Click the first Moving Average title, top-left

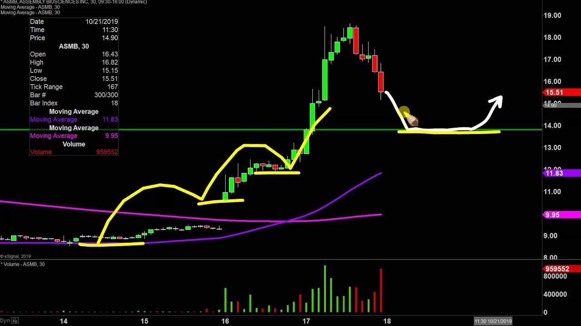(30, 7)
